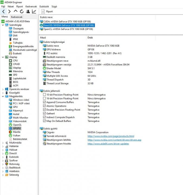Screen dimensions: 183x195
Task: Switch to the Kedvencek sidebar tab
Action: [17, 17]
